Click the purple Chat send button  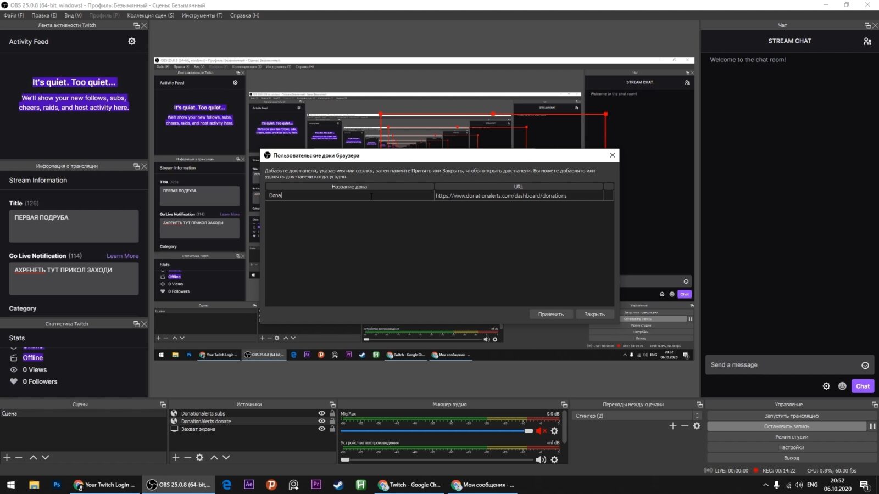click(x=863, y=386)
